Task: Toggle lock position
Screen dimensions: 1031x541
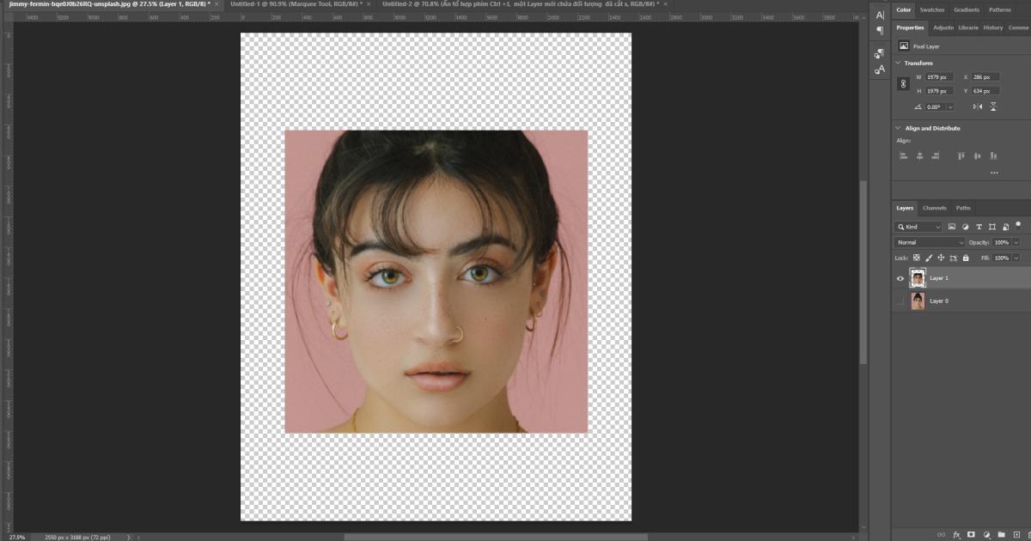Action: point(941,258)
